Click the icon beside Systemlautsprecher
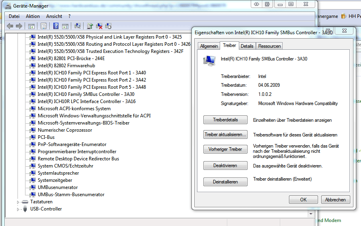Screen dimensions: 361x226 point(33,173)
